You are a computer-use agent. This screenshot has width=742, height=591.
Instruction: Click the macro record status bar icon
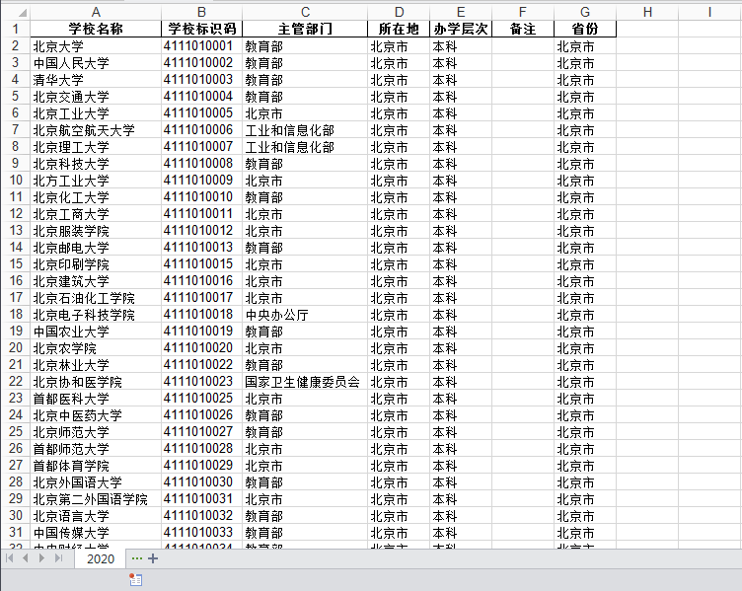click(x=135, y=579)
